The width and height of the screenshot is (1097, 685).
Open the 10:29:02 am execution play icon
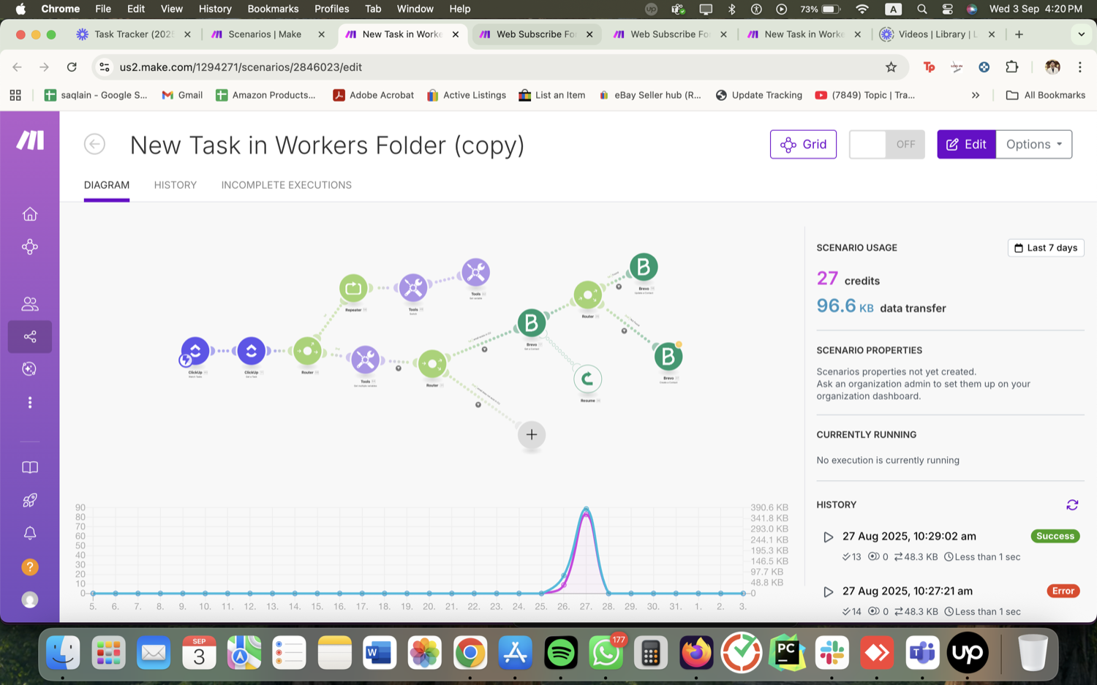point(829,537)
